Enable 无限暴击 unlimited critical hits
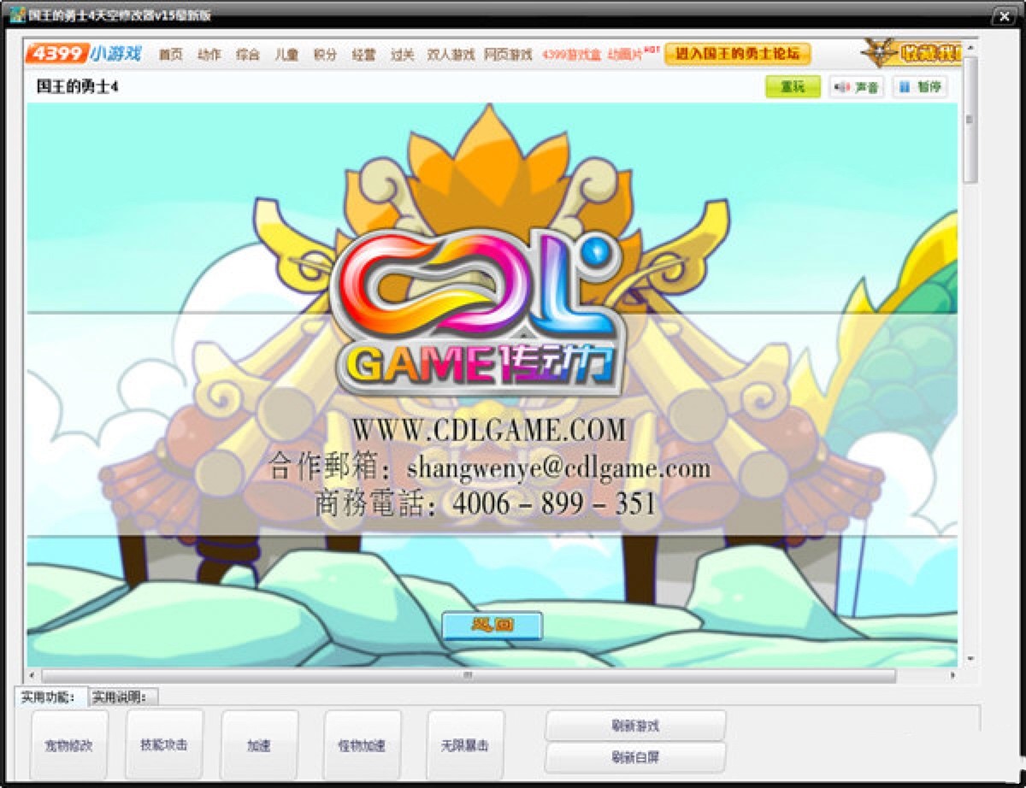The height and width of the screenshot is (788, 1026). 464,744
